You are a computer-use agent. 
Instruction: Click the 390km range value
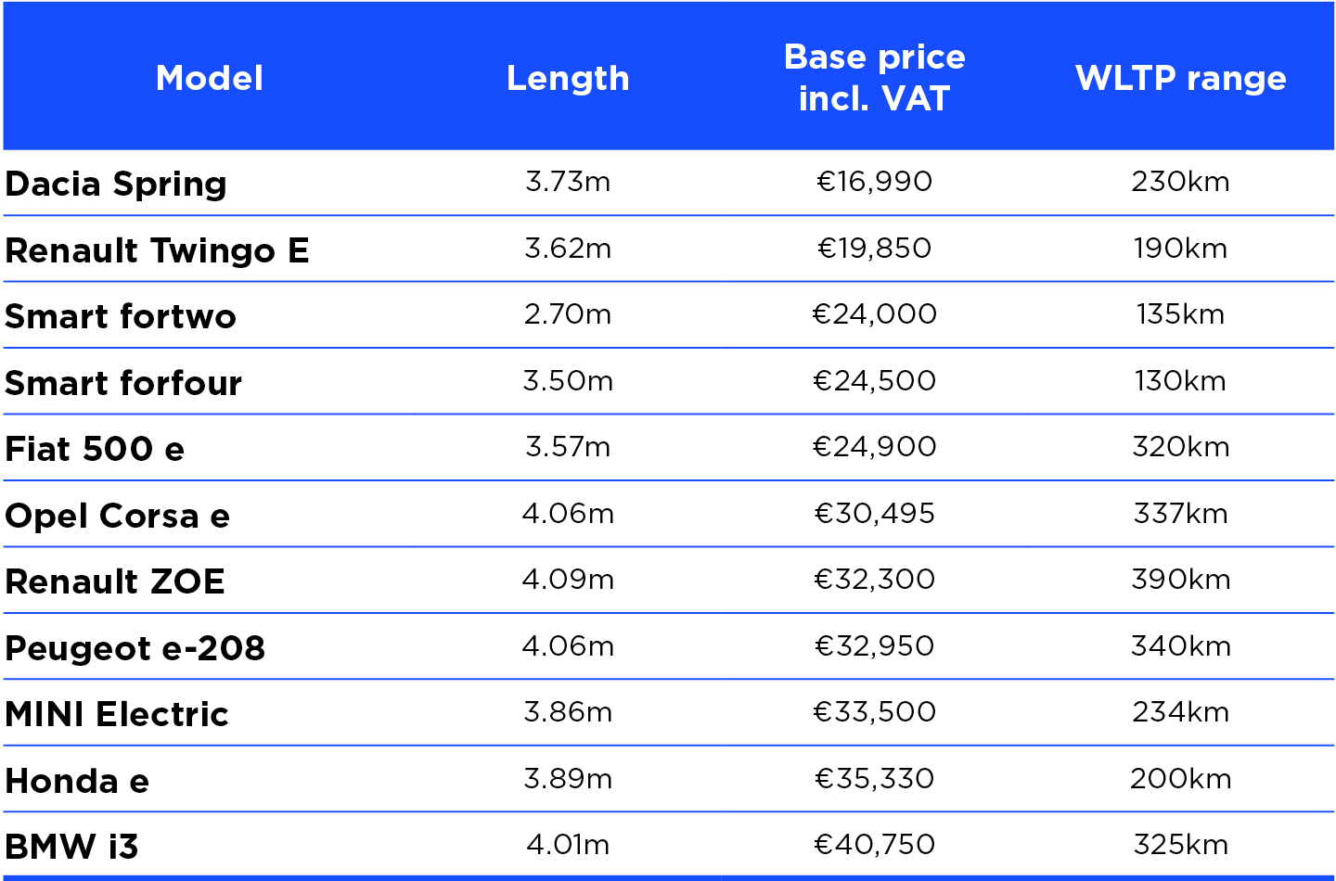coord(1181,579)
